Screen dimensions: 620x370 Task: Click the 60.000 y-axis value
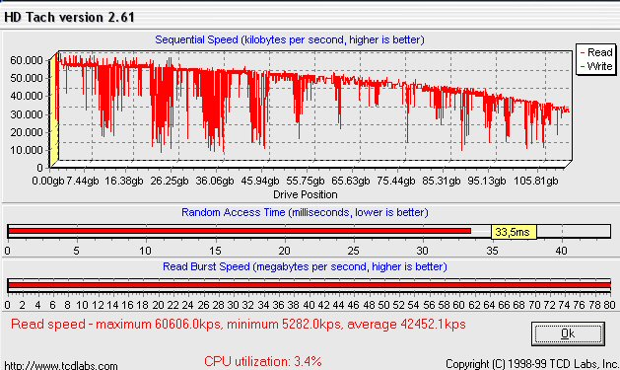pyautogui.click(x=26, y=60)
